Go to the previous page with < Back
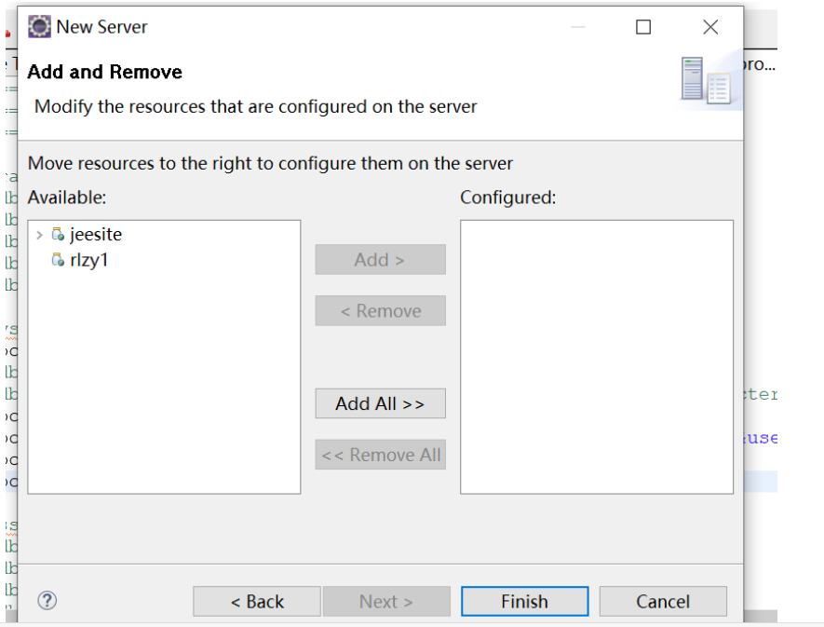Viewport: 824px width, 627px height. [x=257, y=601]
